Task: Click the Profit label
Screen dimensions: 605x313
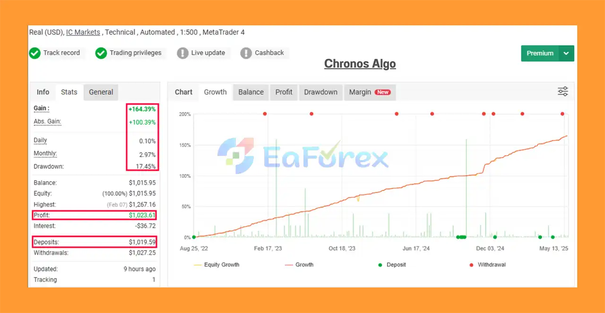Action: (x=42, y=215)
